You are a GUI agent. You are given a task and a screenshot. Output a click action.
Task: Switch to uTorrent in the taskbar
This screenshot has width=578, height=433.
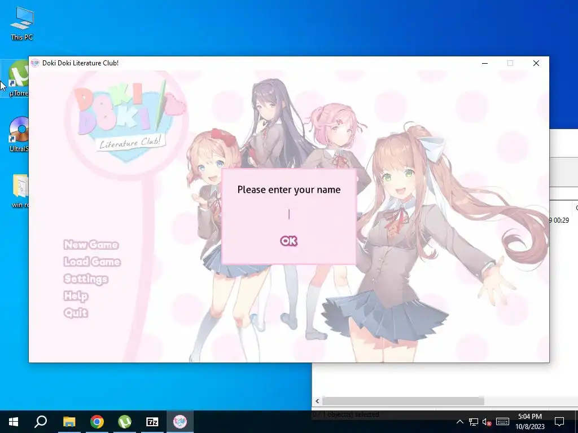tap(125, 422)
